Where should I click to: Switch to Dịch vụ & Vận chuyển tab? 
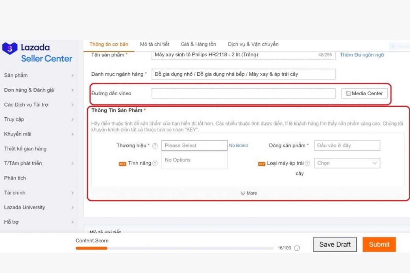point(253,44)
